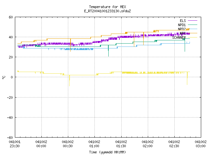Image resolution: width=207 pixels, height=155 pixels.
Task: Click the green NPD1 downward spike near 01:15
Action: pyautogui.click(x=108, y=51)
